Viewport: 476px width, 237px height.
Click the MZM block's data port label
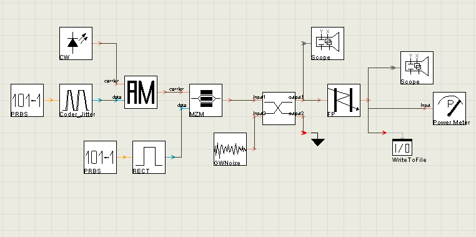[182, 106]
